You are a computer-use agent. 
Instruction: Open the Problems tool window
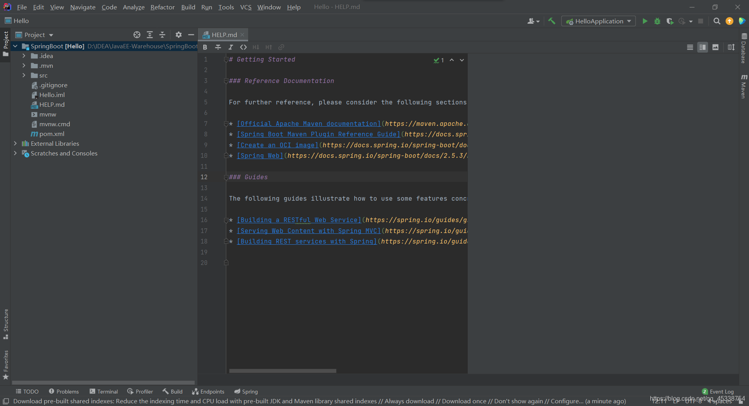tap(64, 392)
